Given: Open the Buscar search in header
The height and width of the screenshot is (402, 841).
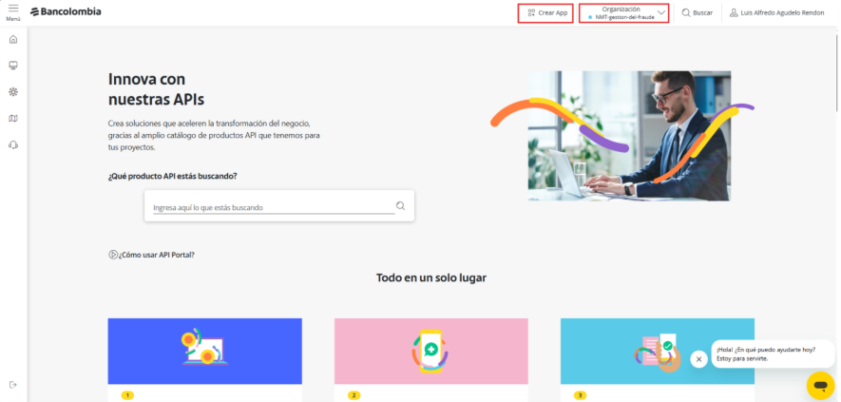Looking at the screenshot, I should click(x=698, y=13).
